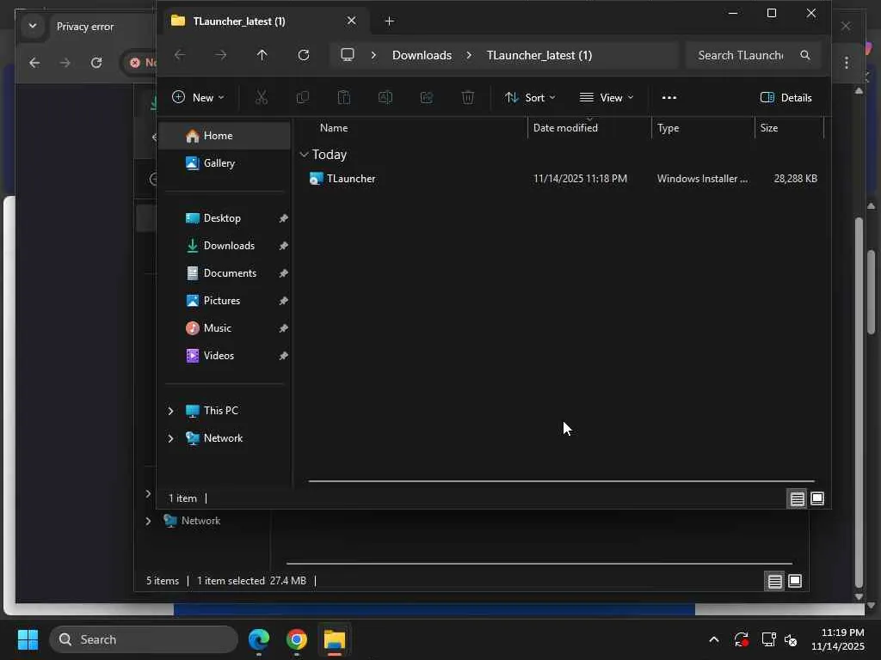Click the New button in toolbar
The width and height of the screenshot is (881, 660).
coord(198,98)
